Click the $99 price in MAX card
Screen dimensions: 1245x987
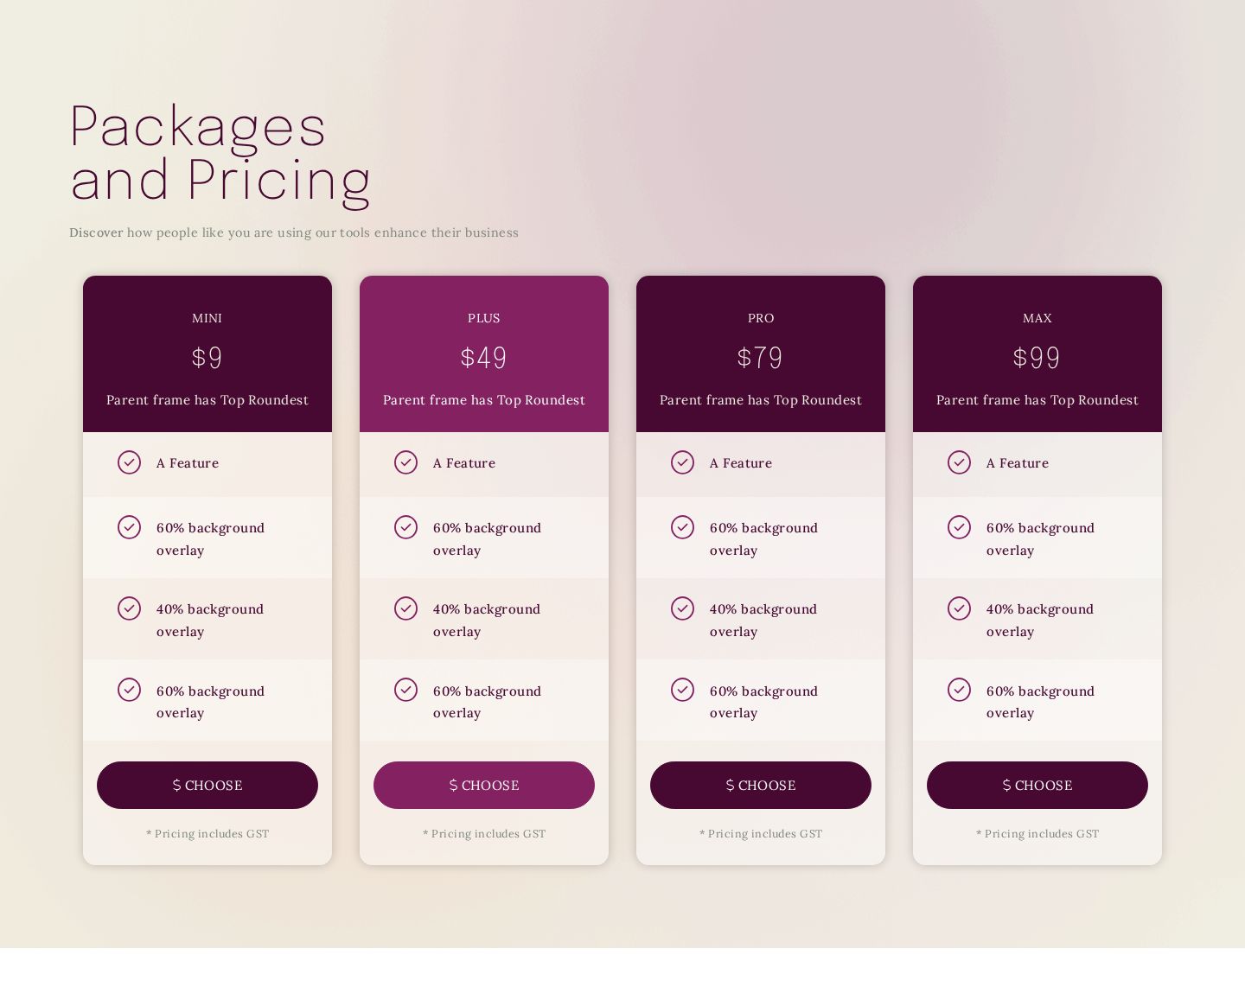click(1037, 358)
